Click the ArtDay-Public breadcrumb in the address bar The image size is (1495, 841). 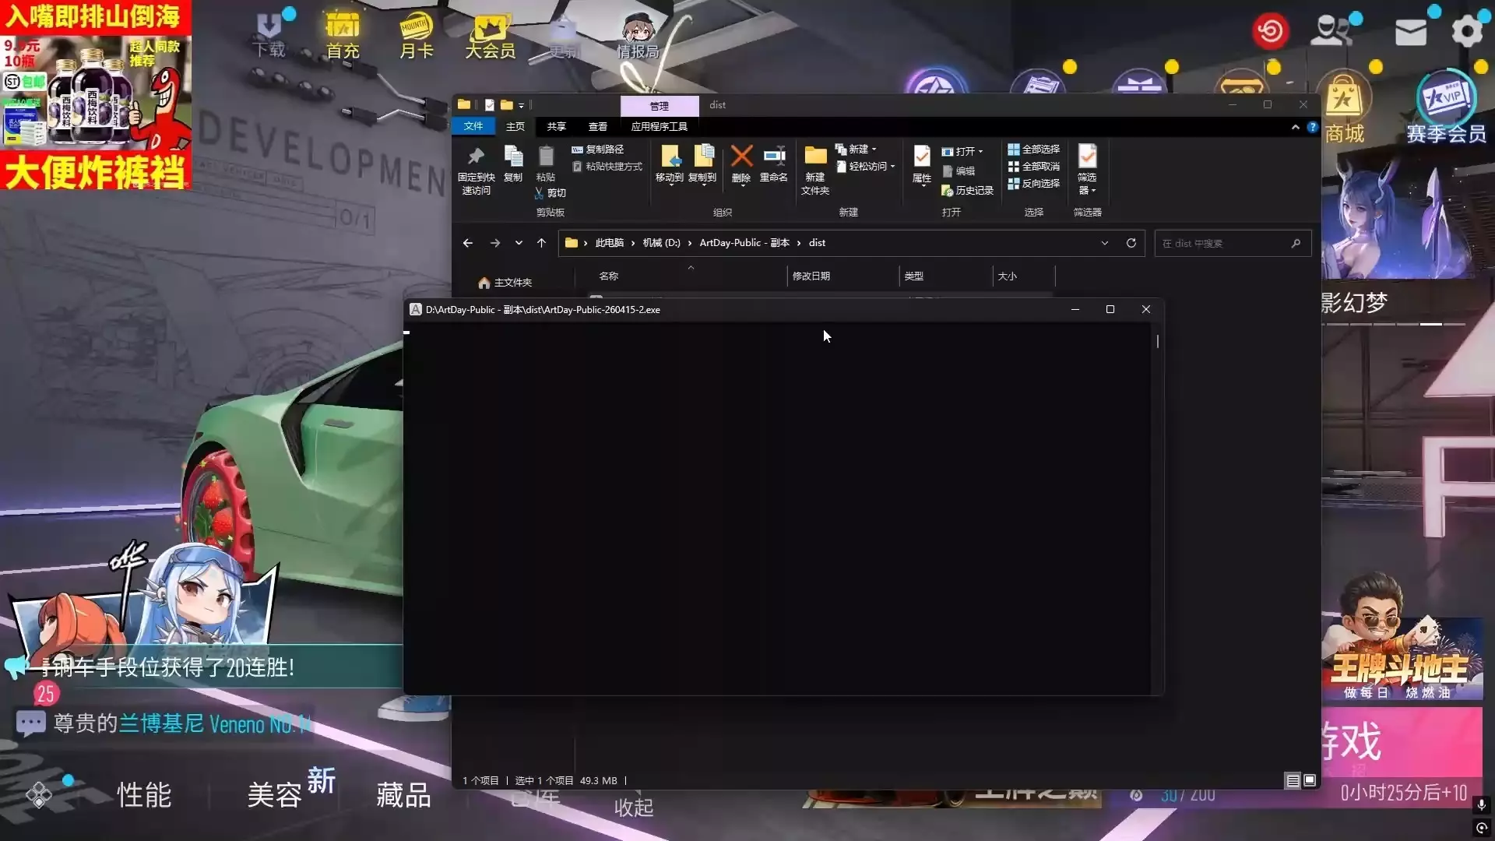[744, 243]
